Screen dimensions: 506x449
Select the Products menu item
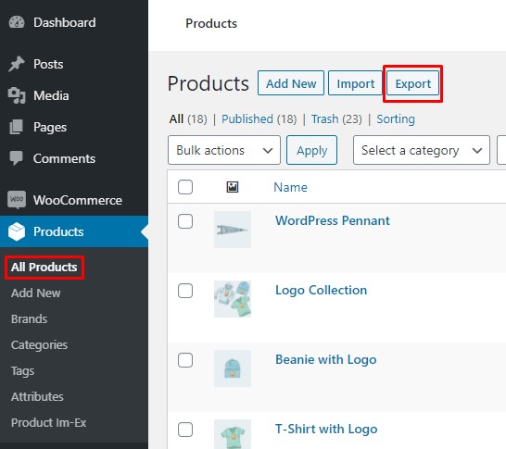point(74,231)
